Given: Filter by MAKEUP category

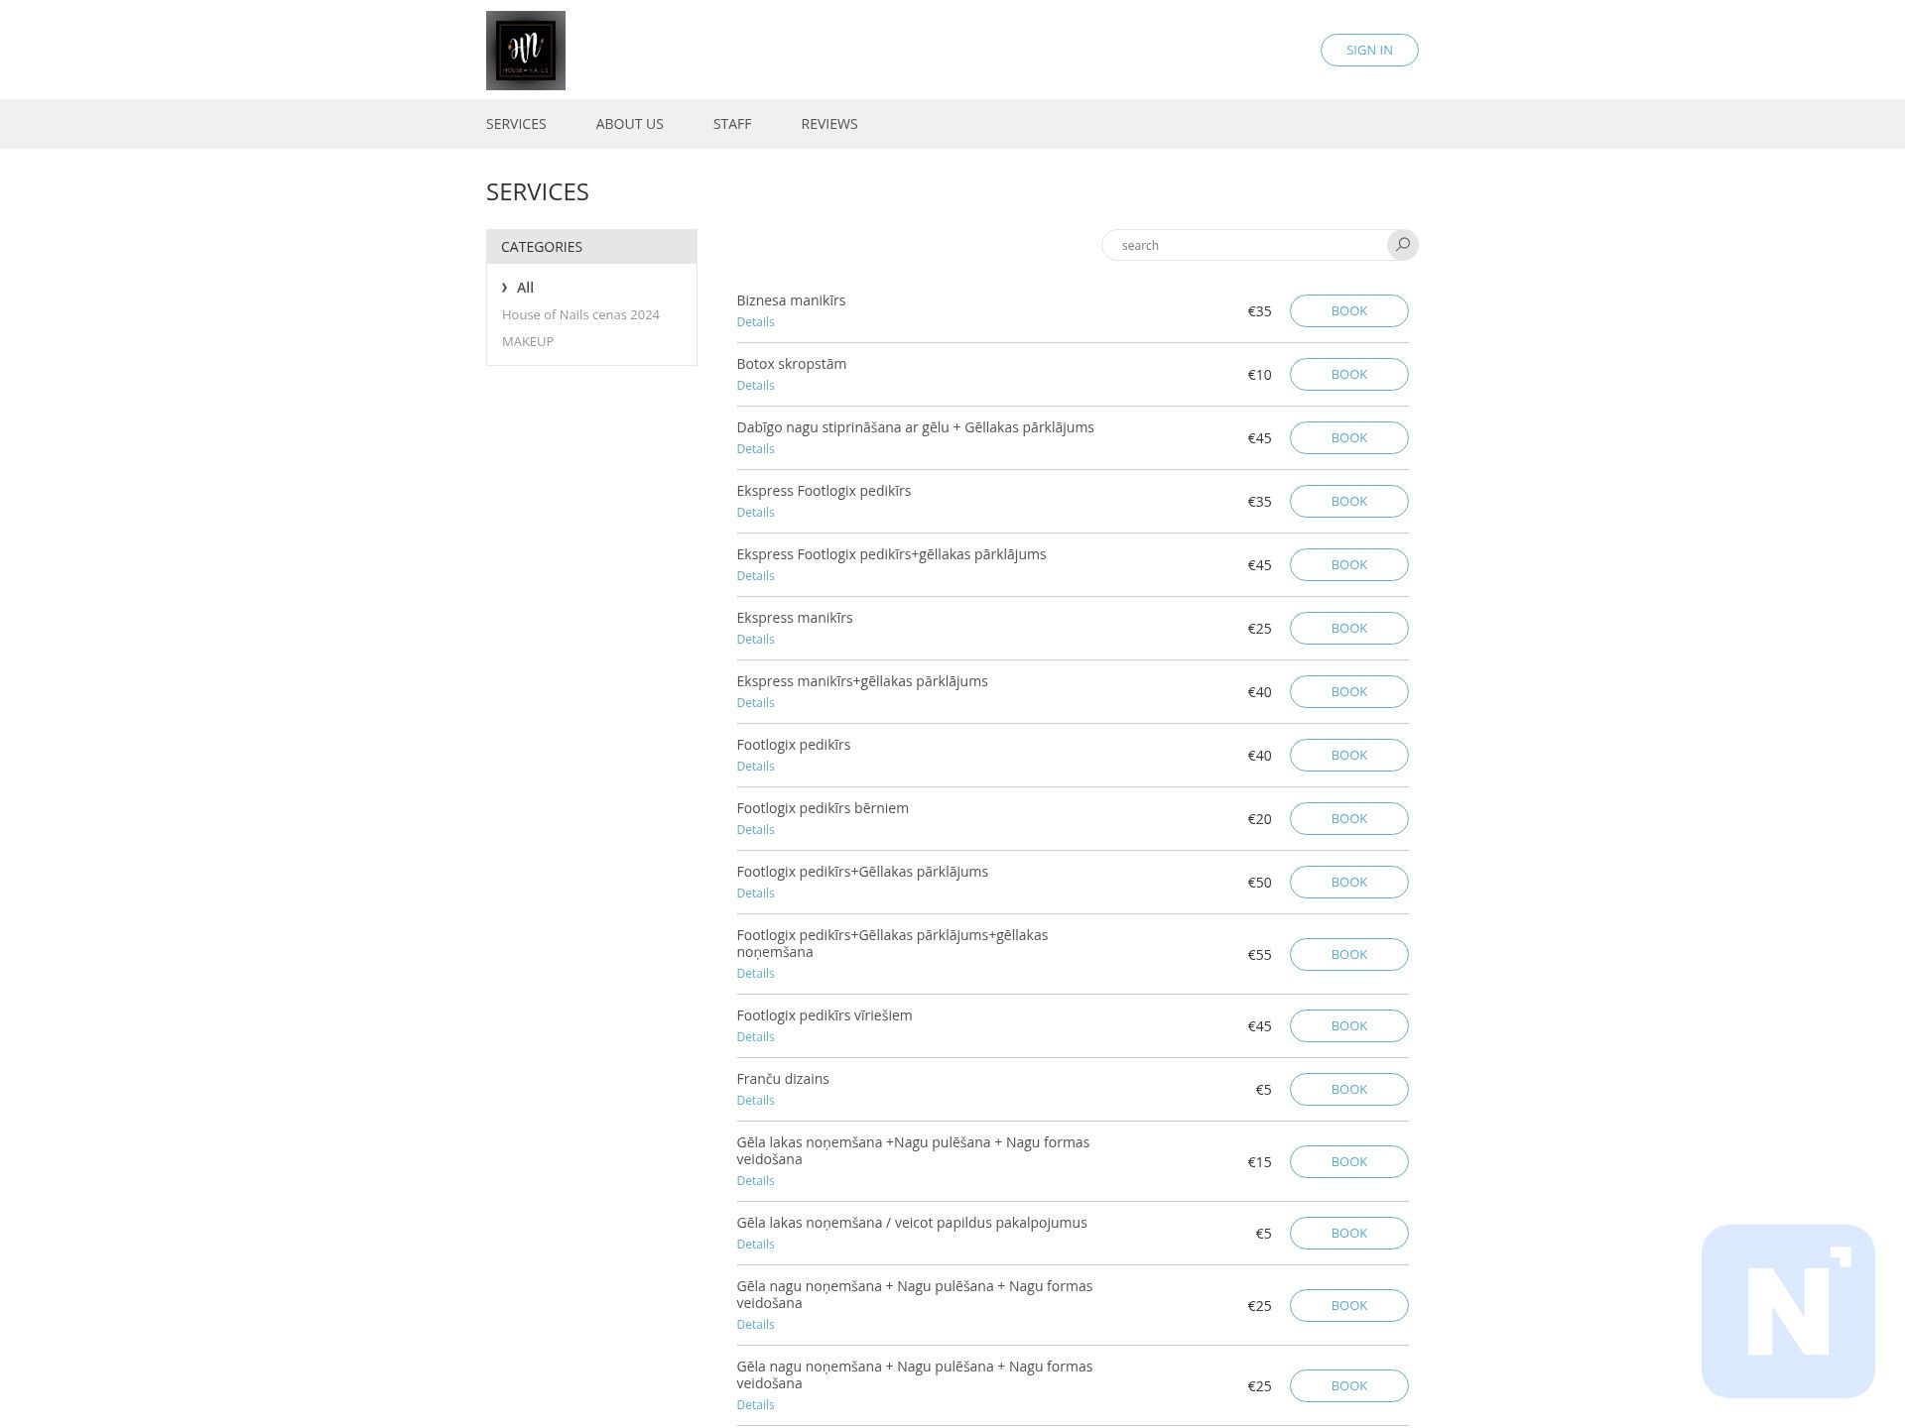Looking at the screenshot, I should [528, 341].
